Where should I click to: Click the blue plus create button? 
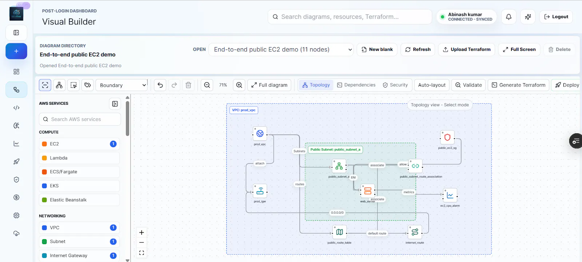pyautogui.click(x=16, y=51)
